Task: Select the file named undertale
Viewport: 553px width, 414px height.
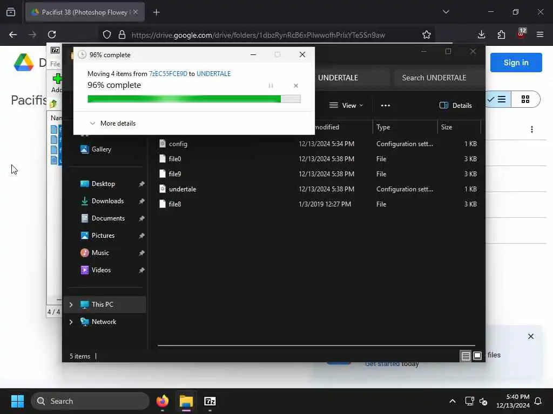Action: pos(183,189)
